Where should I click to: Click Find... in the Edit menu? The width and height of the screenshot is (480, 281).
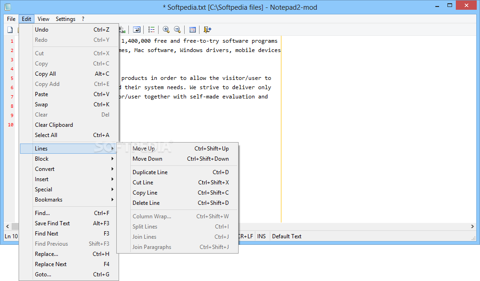(x=69, y=213)
